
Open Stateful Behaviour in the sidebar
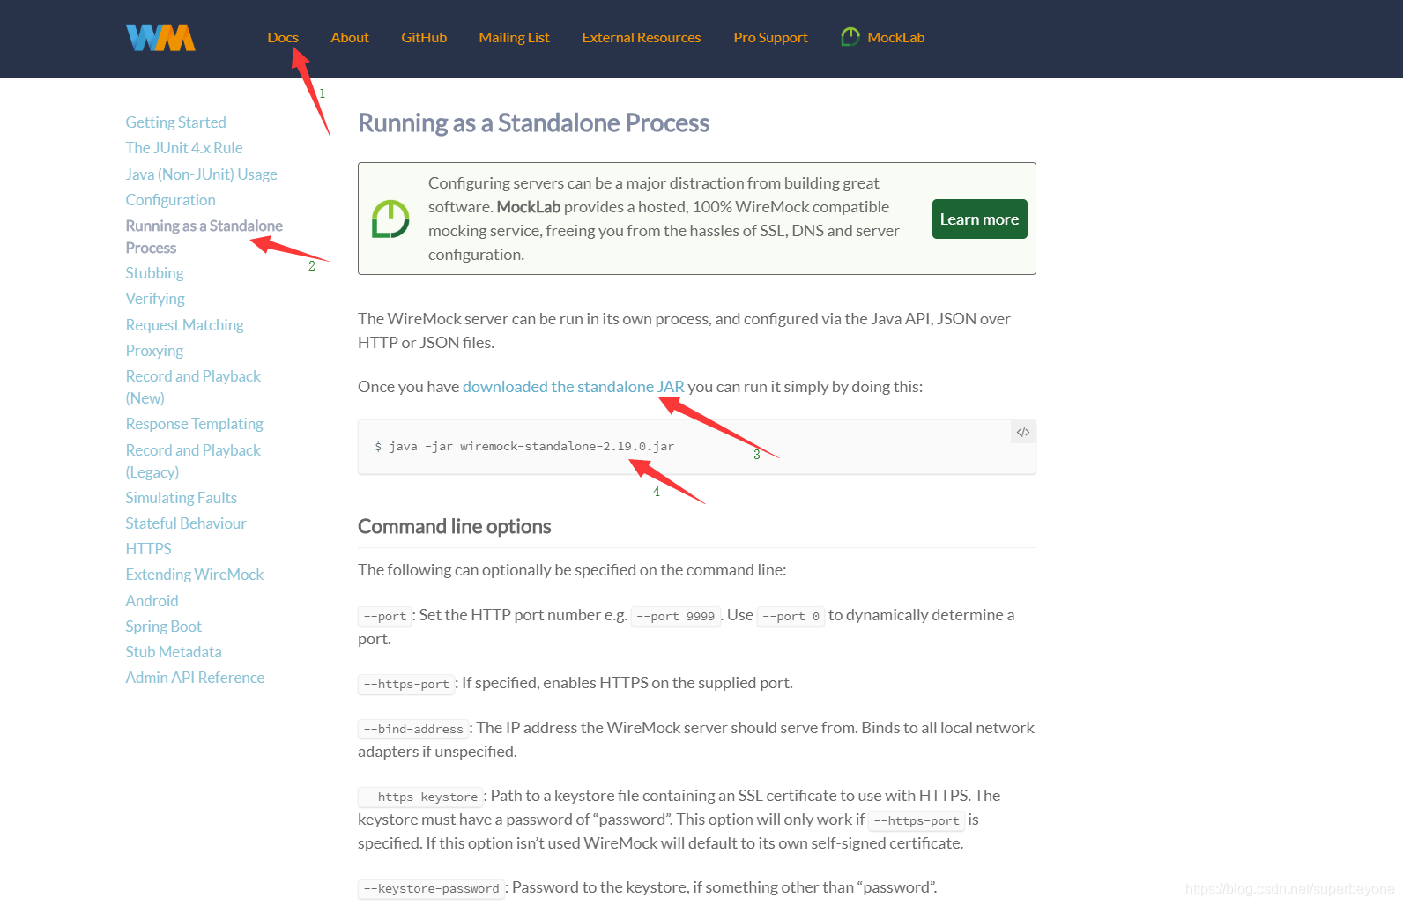click(x=186, y=523)
